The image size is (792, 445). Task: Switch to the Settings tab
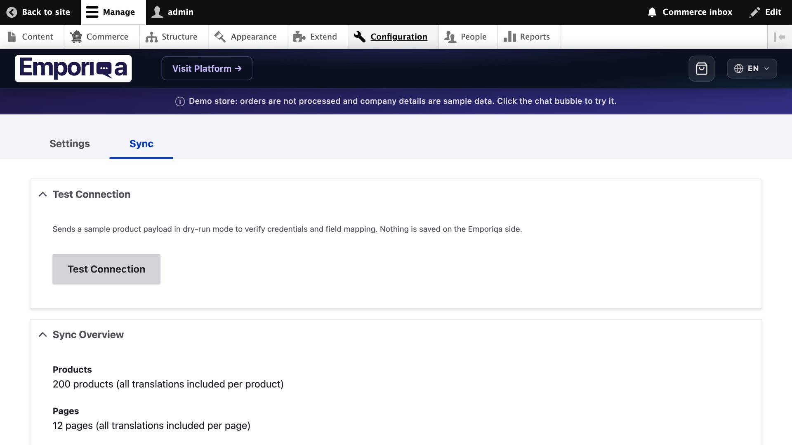(x=70, y=143)
